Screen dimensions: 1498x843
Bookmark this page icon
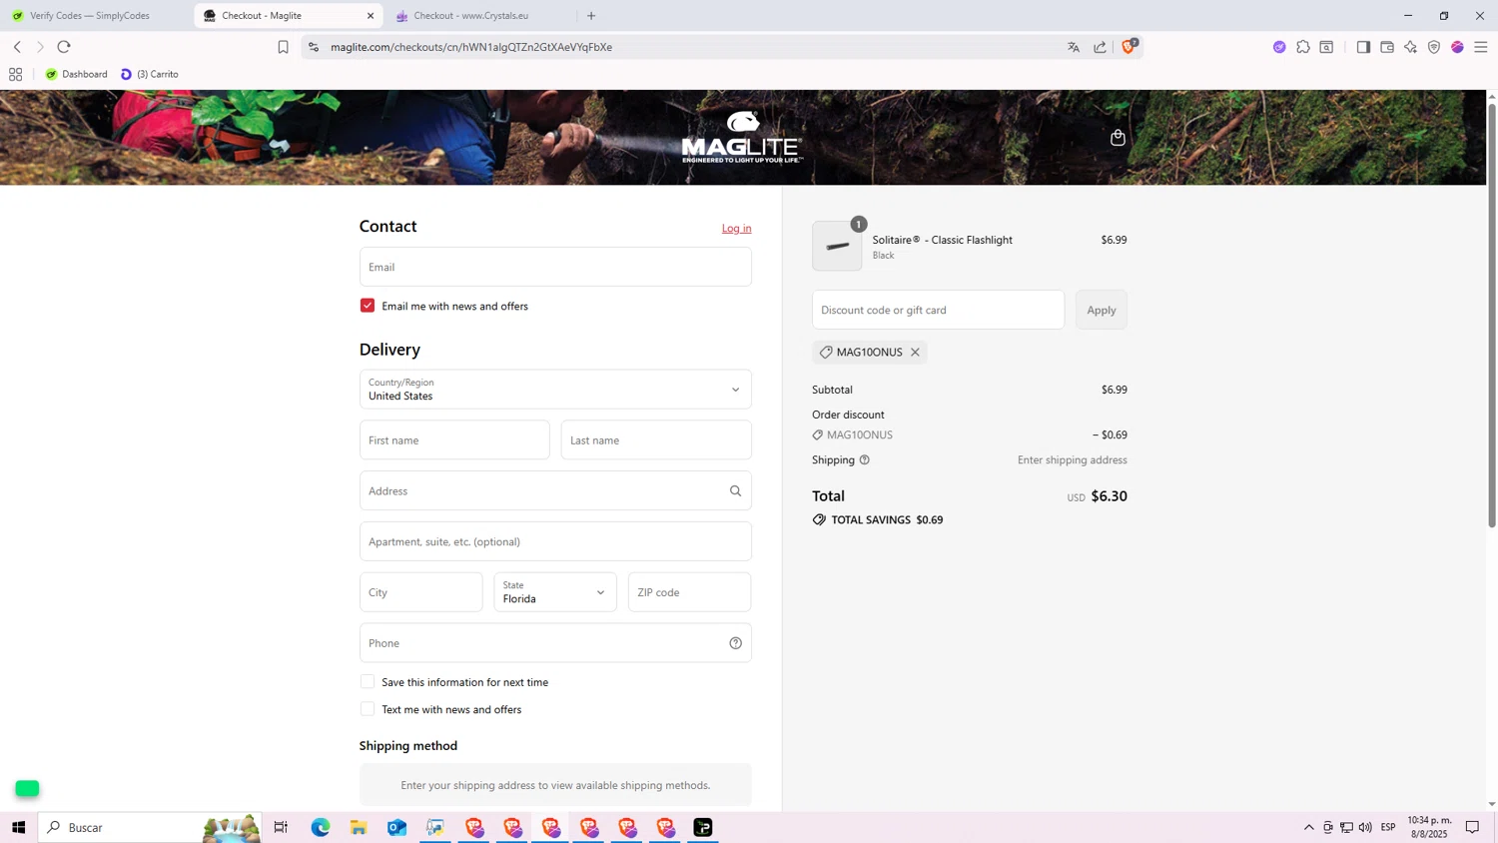[x=283, y=47]
